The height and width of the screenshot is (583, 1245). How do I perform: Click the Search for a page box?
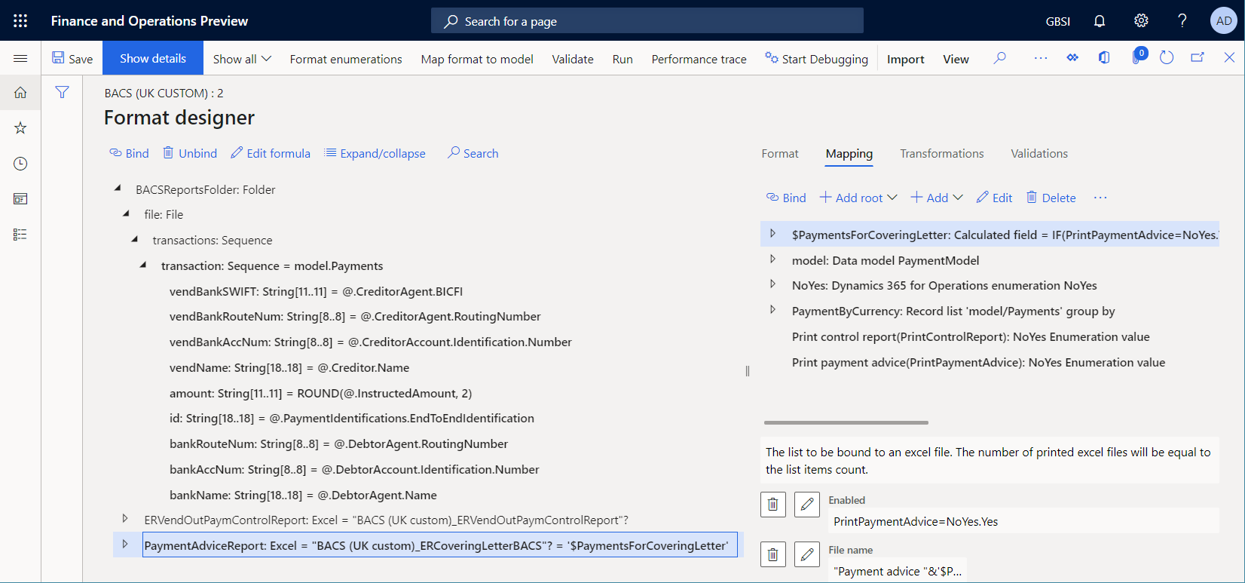click(647, 21)
